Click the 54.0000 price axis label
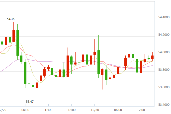This screenshot has height=114, width=171. click(x=164, y=52)
